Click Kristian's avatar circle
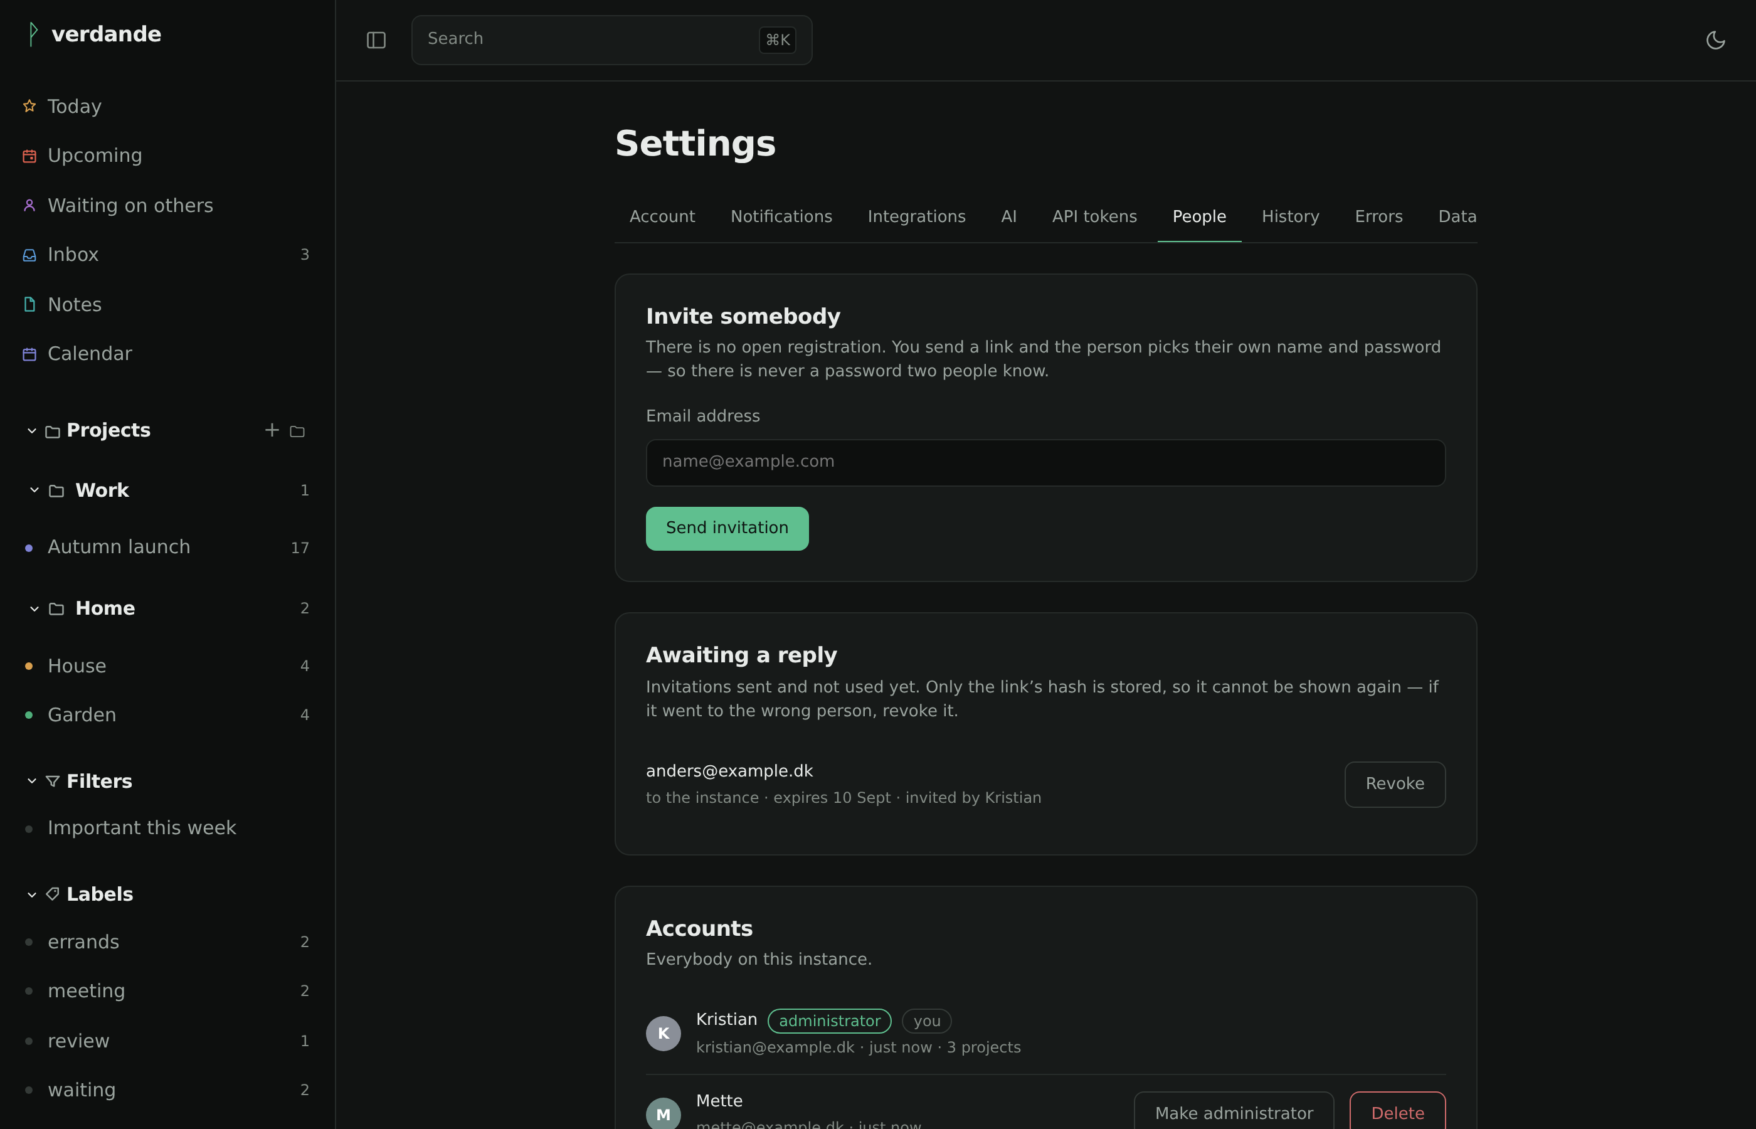 (664, 1034)
